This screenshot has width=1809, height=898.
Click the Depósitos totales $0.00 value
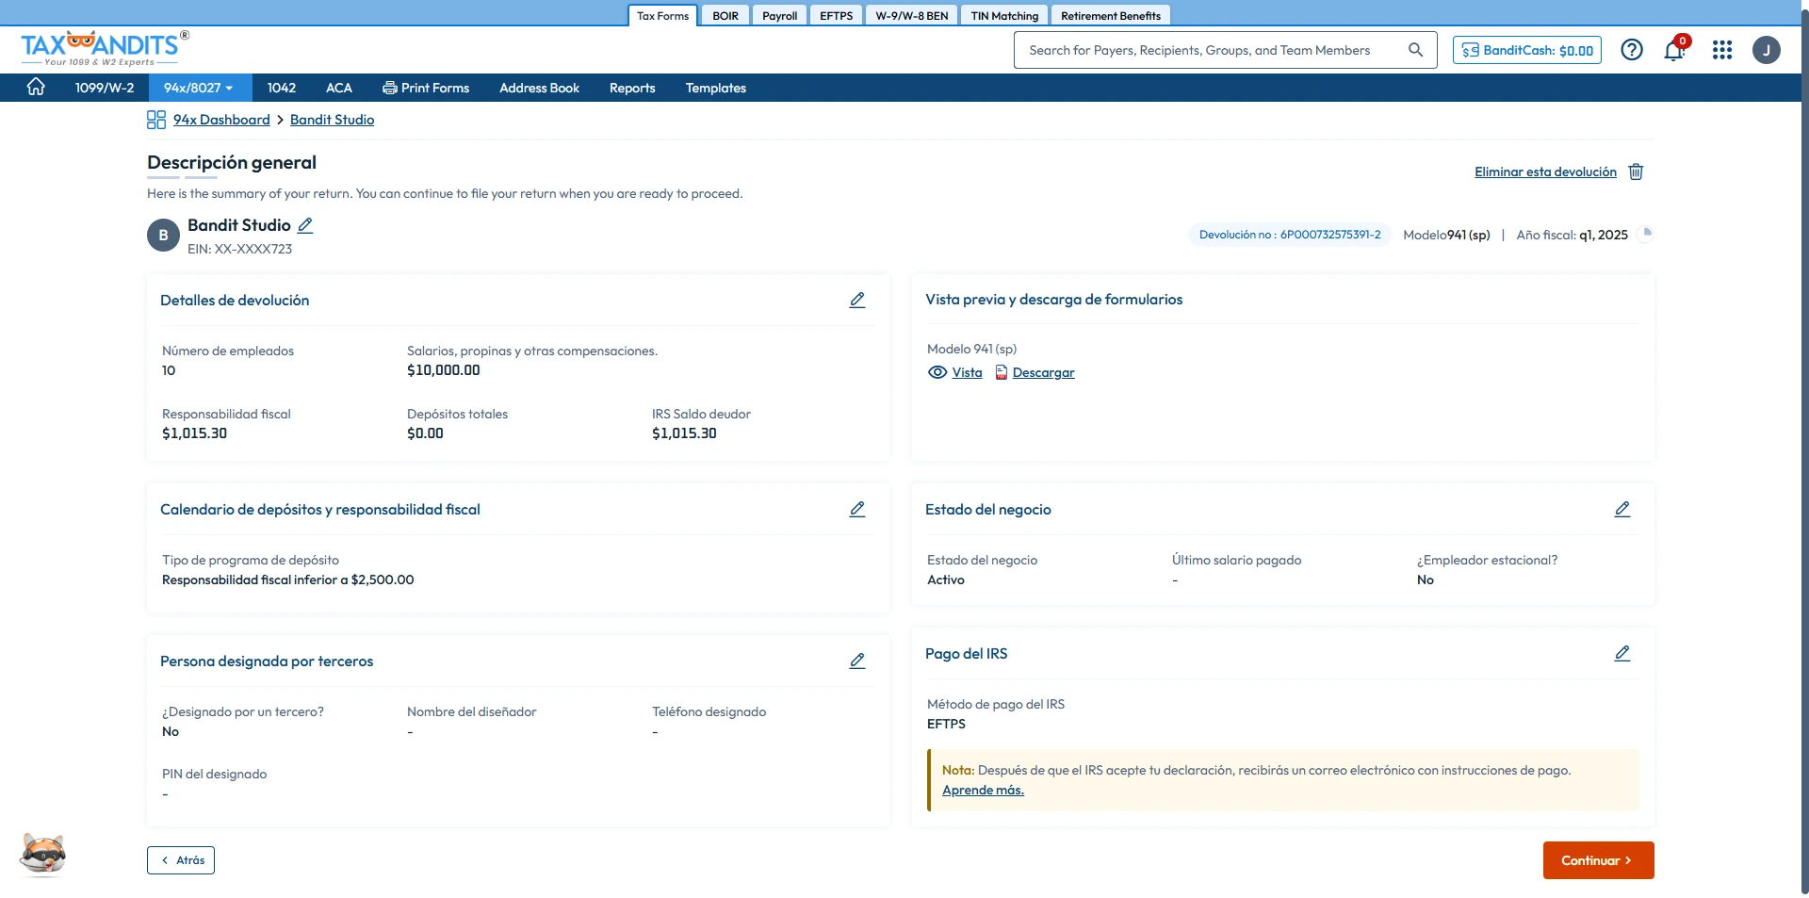click(x=425, y=433)
